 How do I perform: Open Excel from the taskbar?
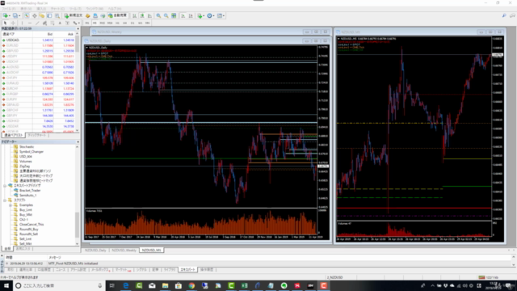point(244,285)
